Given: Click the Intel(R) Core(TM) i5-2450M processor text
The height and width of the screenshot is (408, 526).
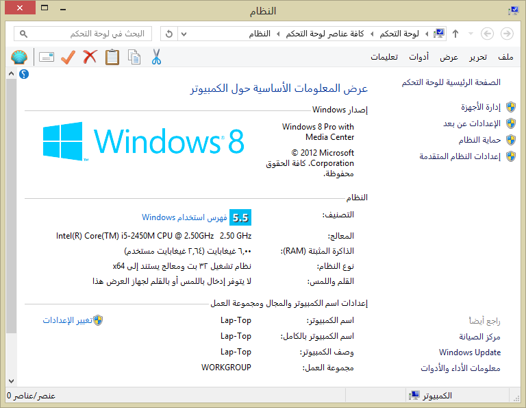Looking at the screenshot, I should (x=153, y=236).
